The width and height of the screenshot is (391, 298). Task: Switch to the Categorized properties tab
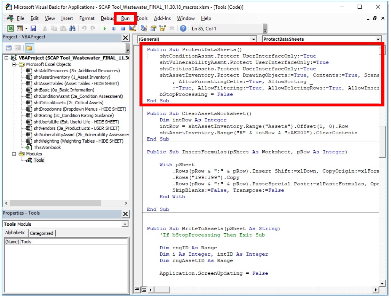[41, 233]
